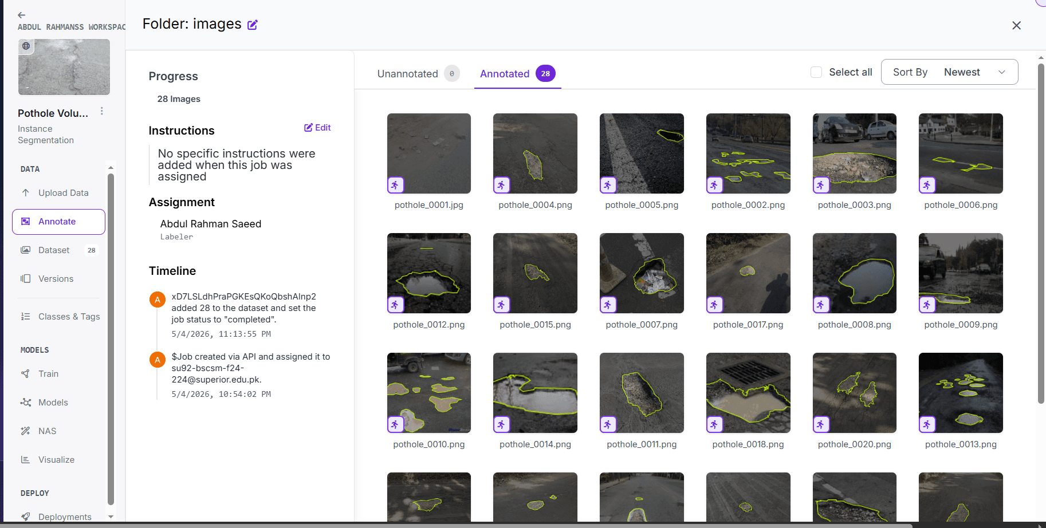Click annotation badge icon on pothole_0004.png
Image resolution: width=1046 pixels, height=528 pixels.
[501, 185]
